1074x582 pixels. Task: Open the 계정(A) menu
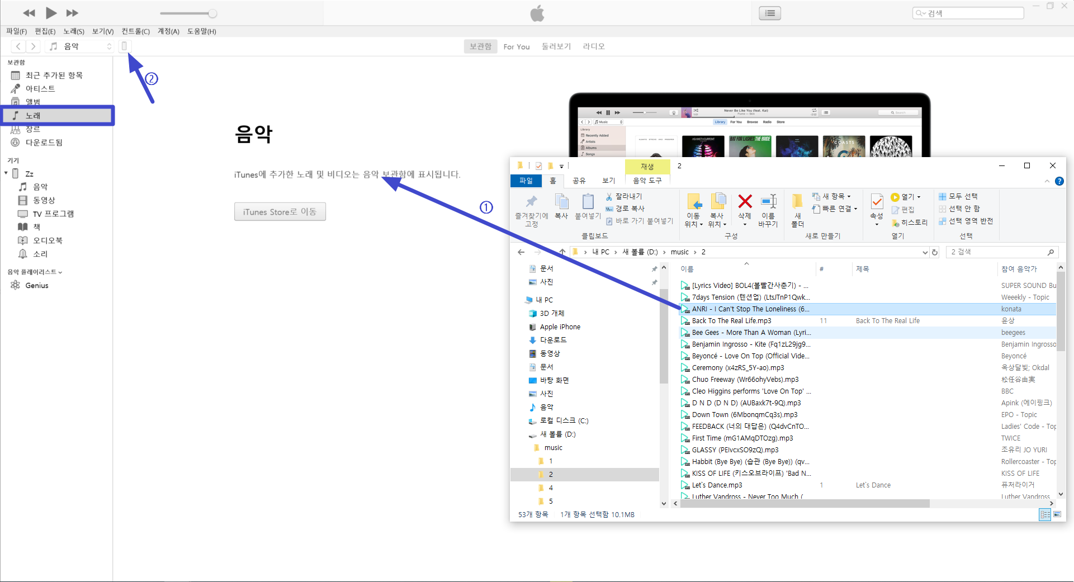[x=168, y=31]
